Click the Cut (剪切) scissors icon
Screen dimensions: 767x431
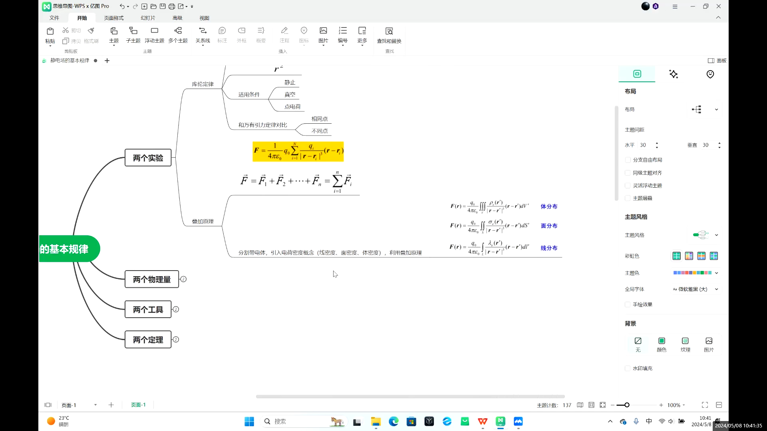[x=66, y=30]
